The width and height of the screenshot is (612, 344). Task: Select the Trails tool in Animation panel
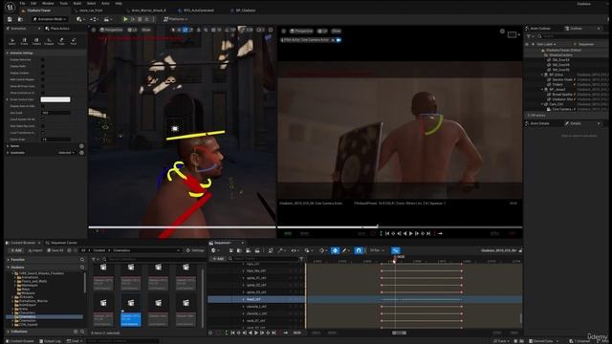[61, 41]
